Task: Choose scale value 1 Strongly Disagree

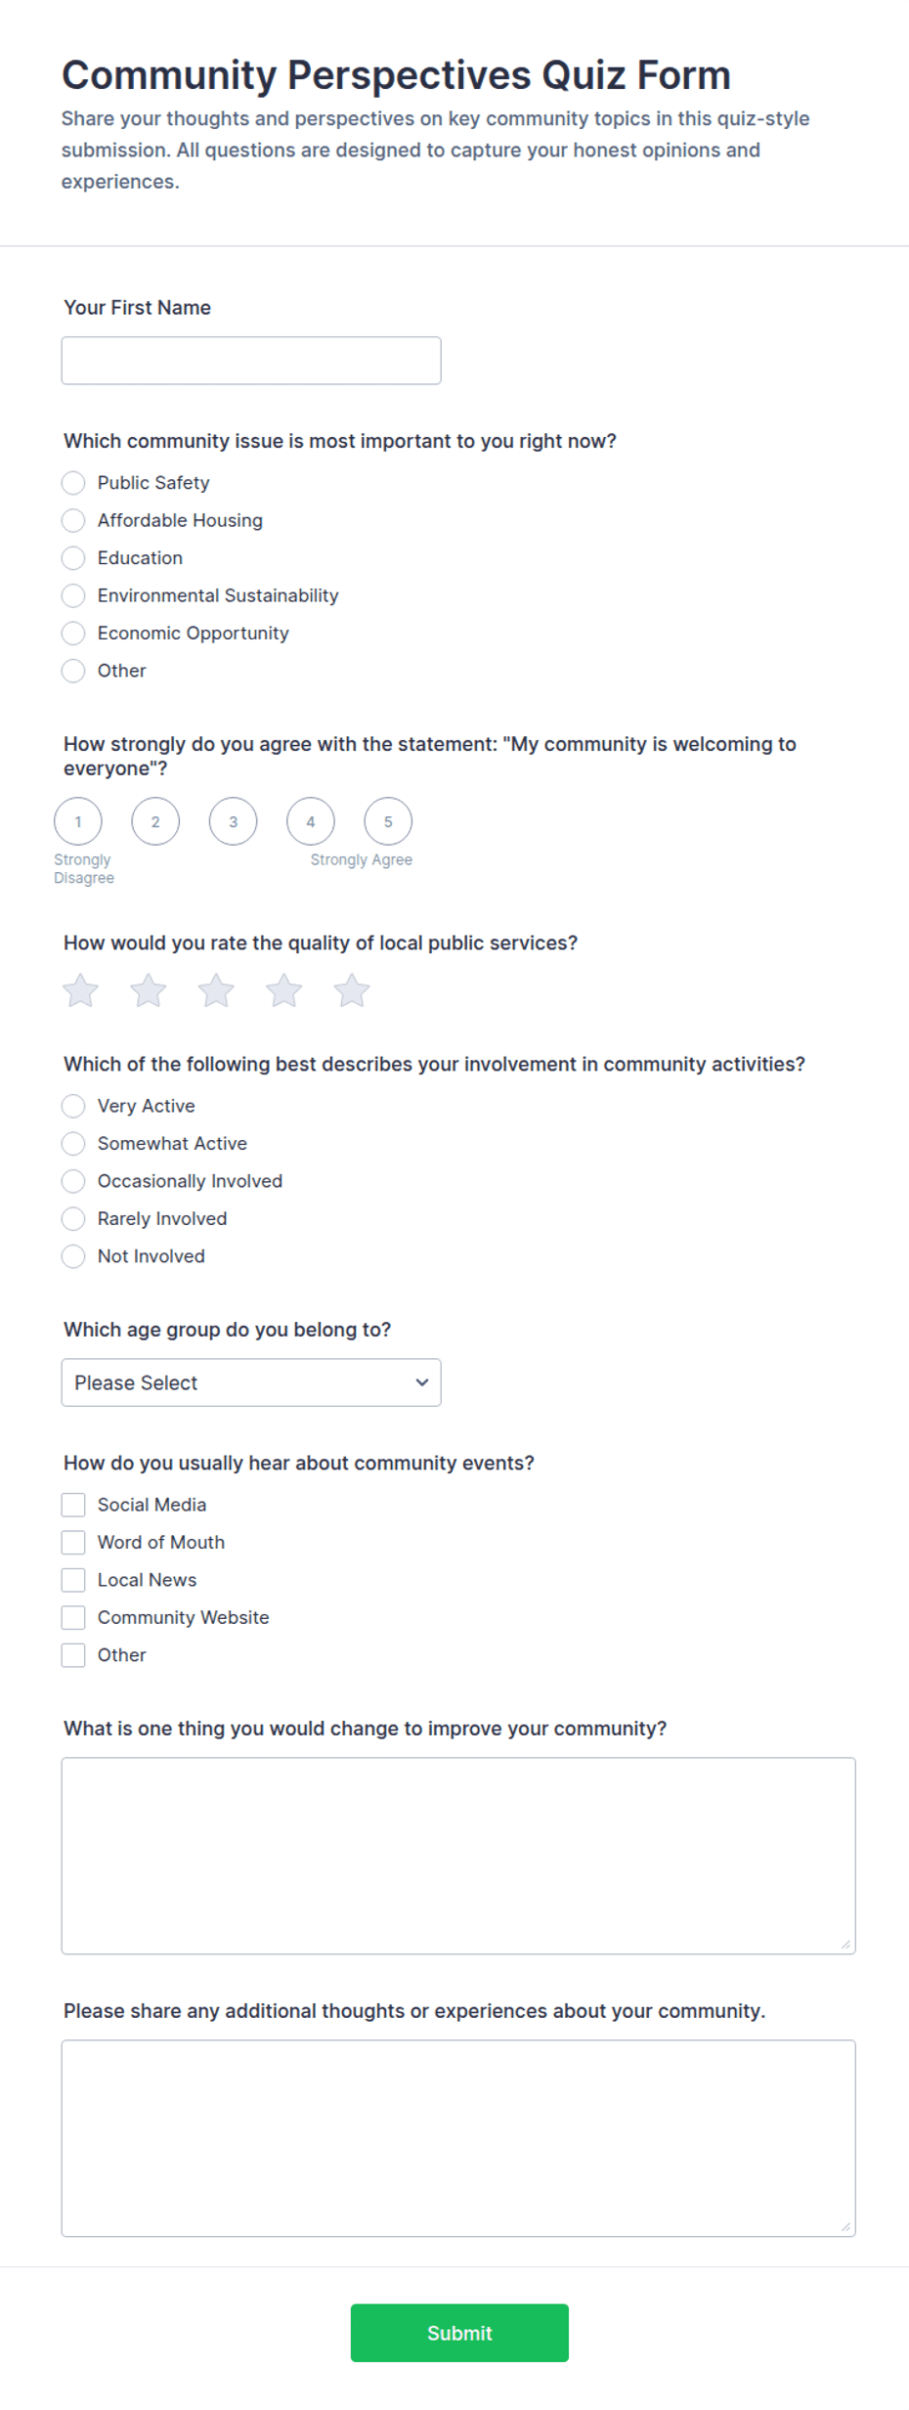Action: point(78,821)
